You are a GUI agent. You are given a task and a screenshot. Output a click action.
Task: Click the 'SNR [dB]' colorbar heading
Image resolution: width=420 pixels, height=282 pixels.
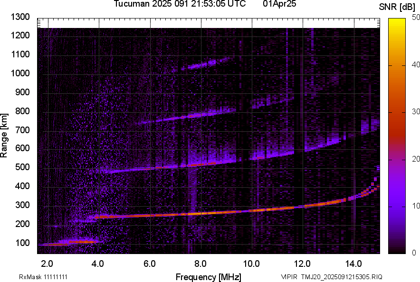(x=397, y=7)
